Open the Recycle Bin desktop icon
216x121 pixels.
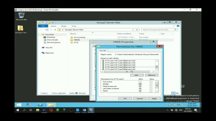pos(21,16)
